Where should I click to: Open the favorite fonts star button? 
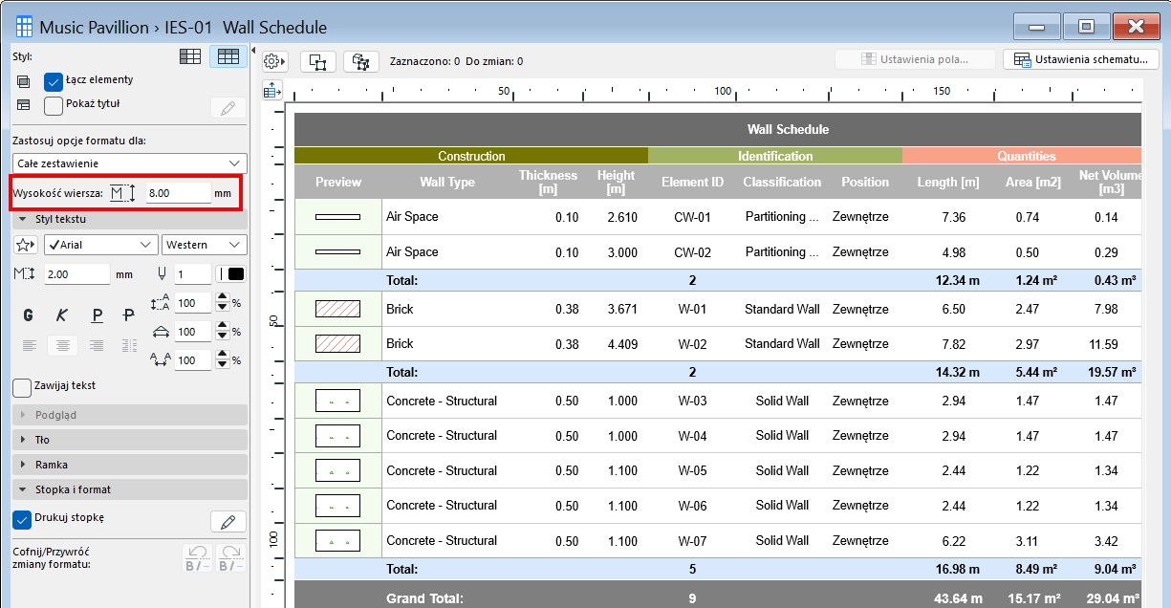coord(27,245)
